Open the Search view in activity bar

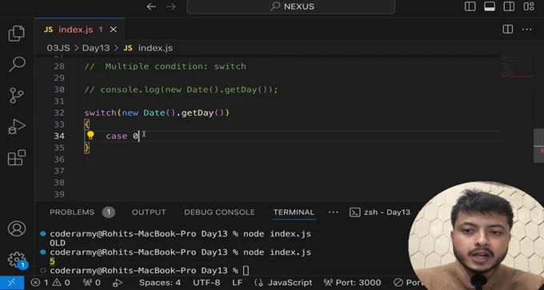click(x=16, y=65)
